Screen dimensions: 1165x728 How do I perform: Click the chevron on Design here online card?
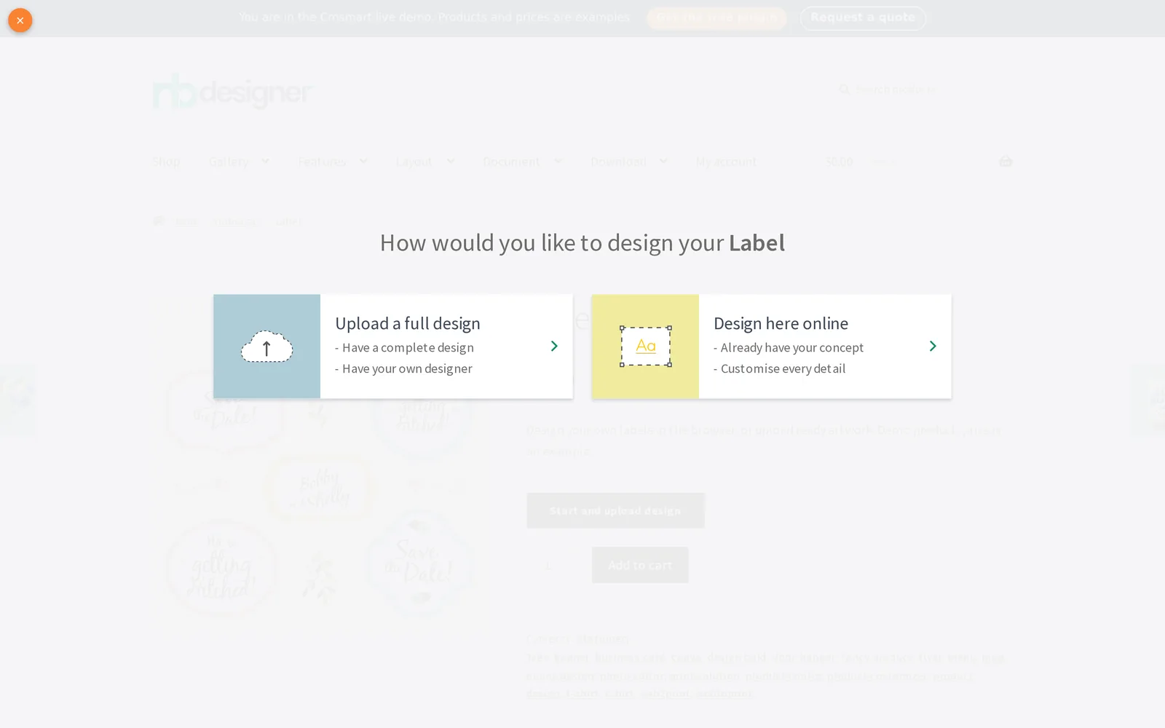click(933, 346)
